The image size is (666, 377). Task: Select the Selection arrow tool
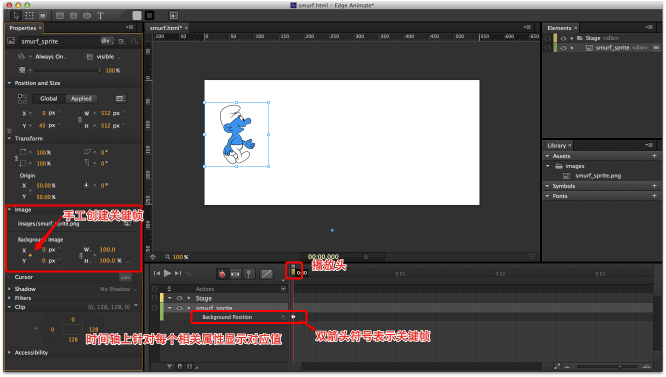17,15
